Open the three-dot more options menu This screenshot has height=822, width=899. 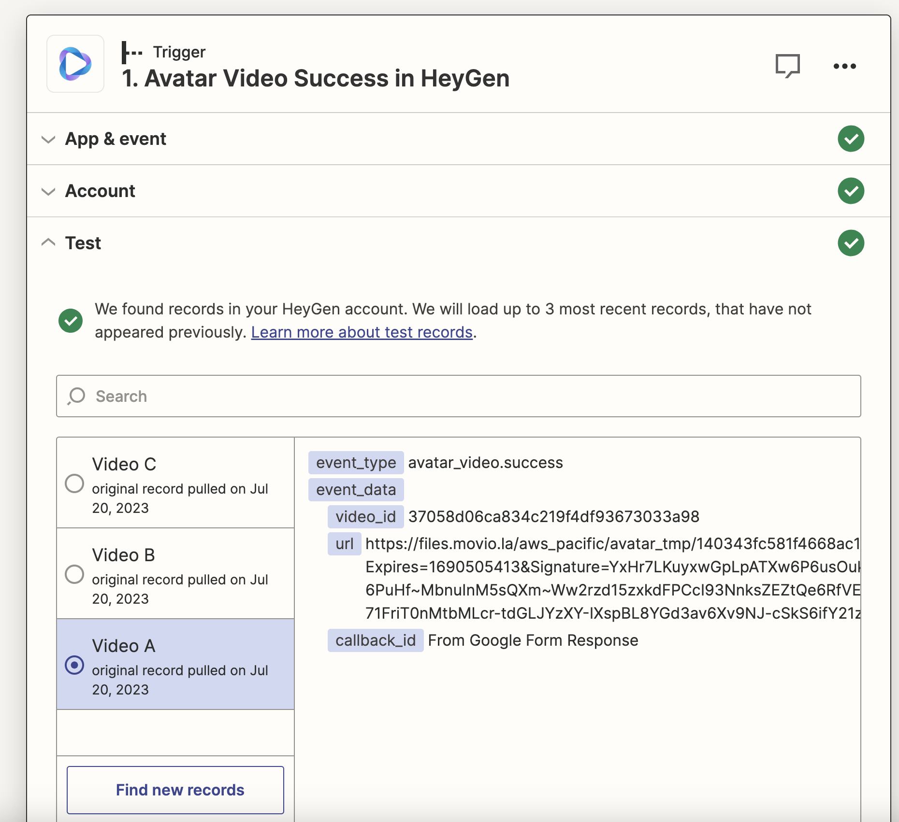(x=844, y=66)
